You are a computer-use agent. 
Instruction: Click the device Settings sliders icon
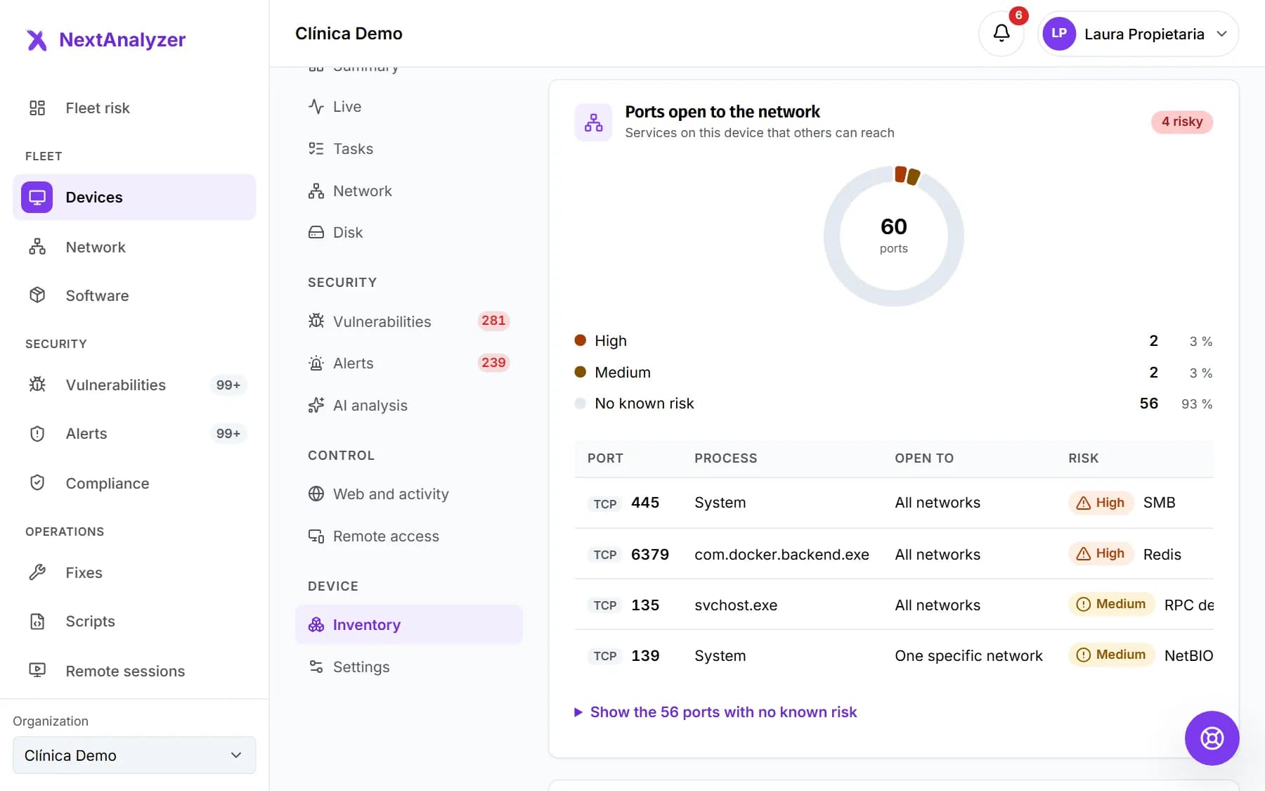[316, 667]
